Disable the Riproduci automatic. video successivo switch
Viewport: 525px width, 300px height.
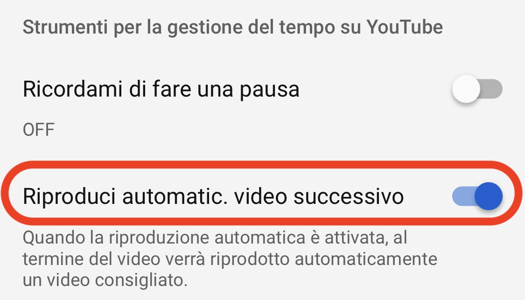pyautogui.click(x=477, y=196)
